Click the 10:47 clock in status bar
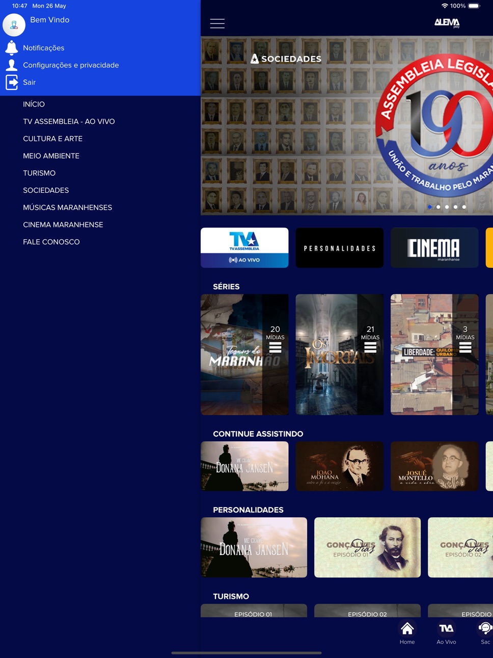Screen dimensions: 493x658 click(x=20, y=6)
